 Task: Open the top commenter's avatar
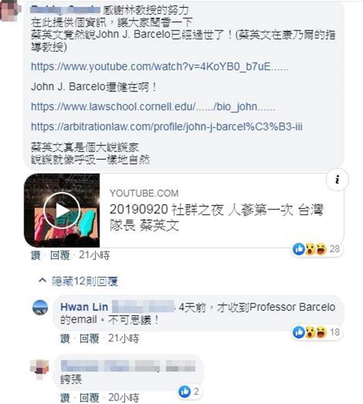[9, 10]
